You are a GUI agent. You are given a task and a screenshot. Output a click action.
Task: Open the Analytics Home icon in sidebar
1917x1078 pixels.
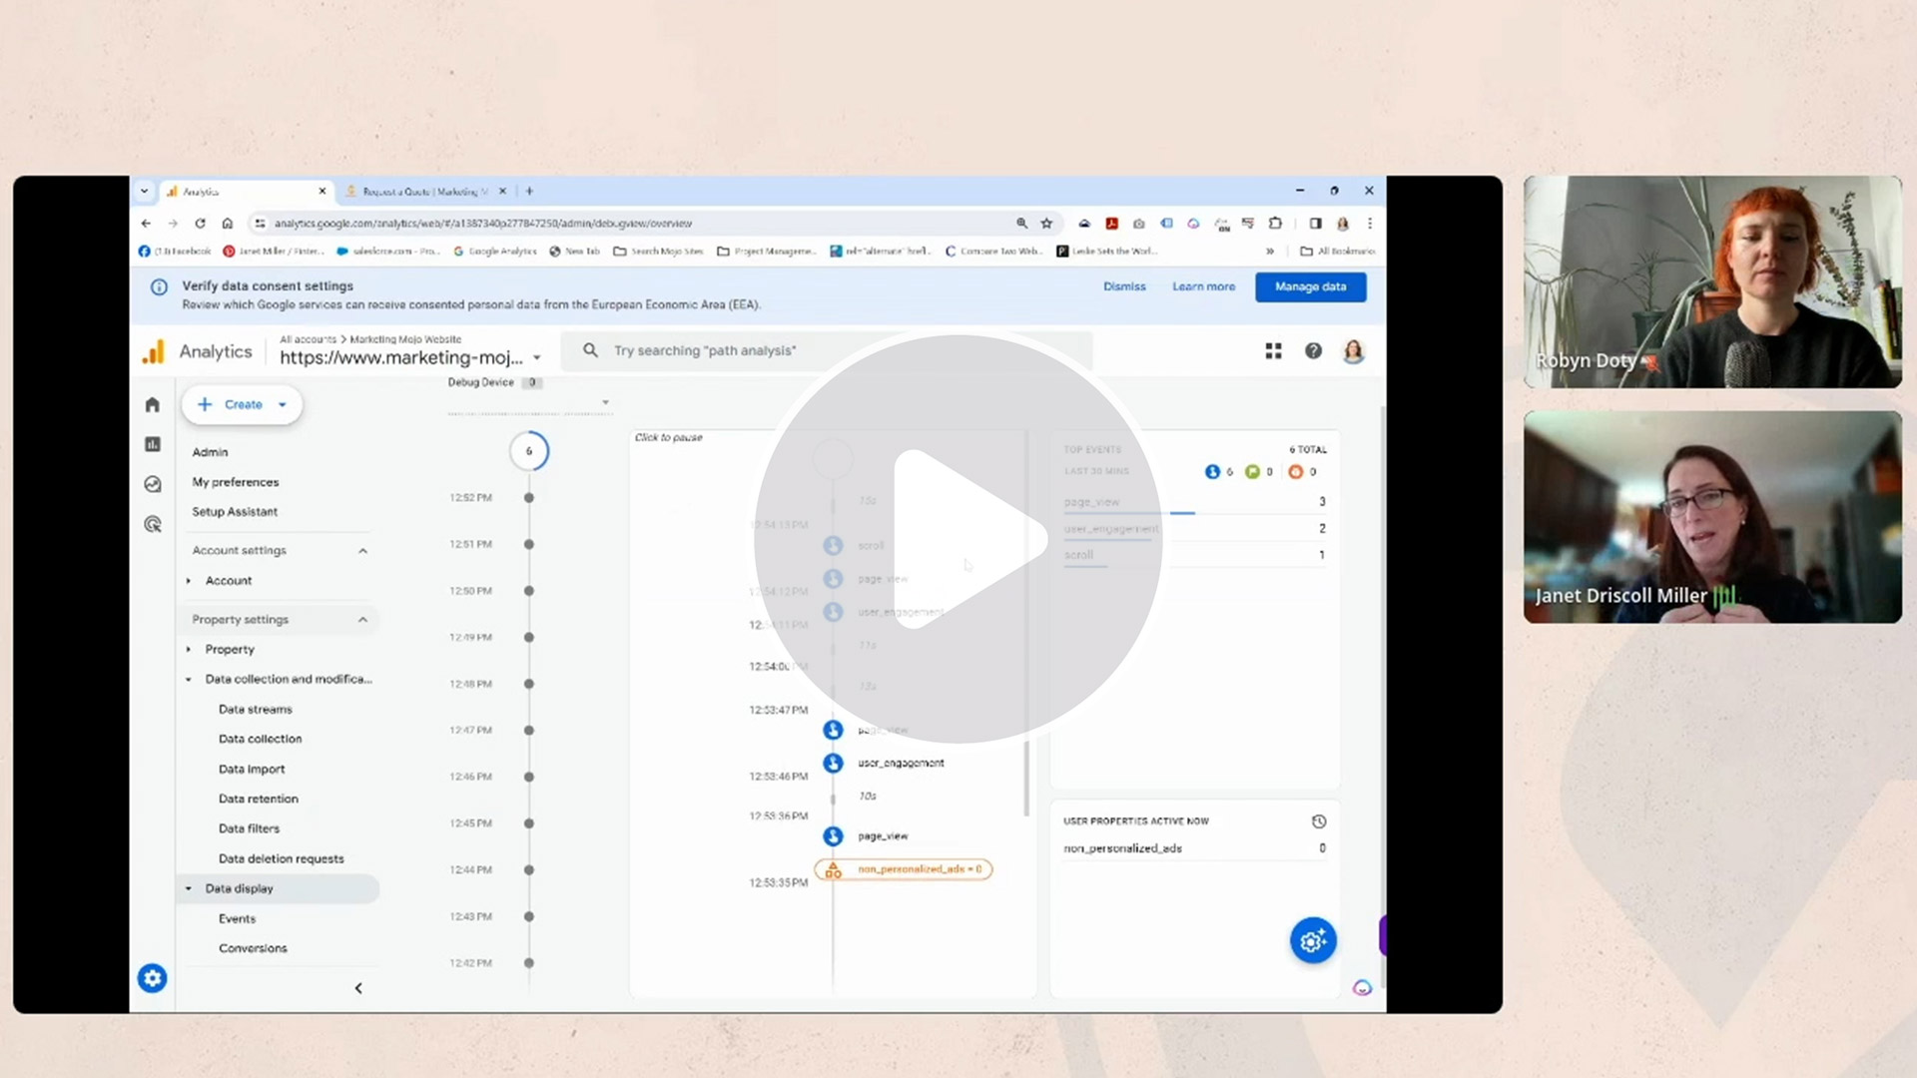pyautogui.click(x=153, y=404)
